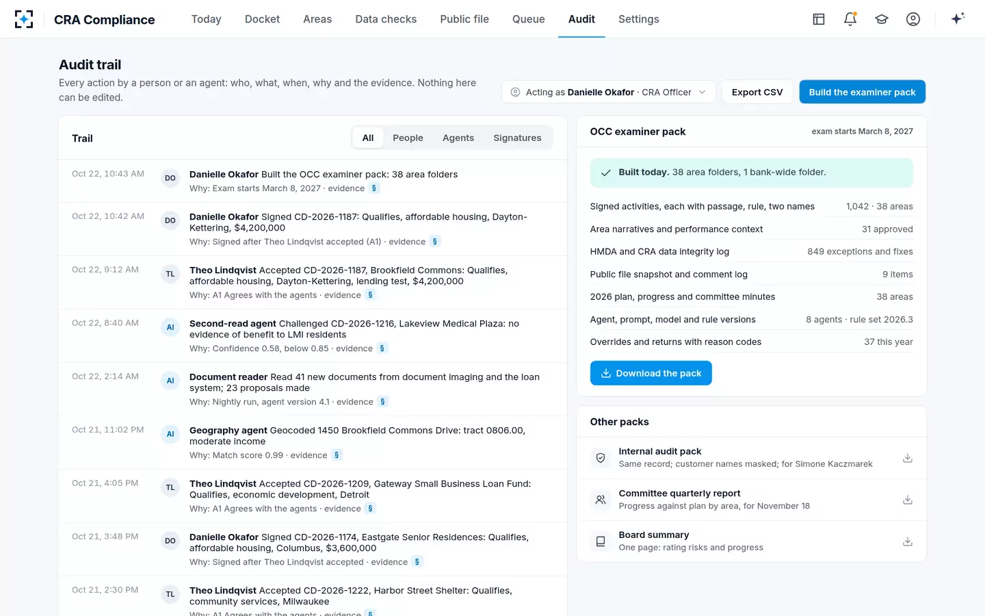
Task: Open evidence icon for Signed CD-2026-1187 entry
Action: click(x=435, y=242)
